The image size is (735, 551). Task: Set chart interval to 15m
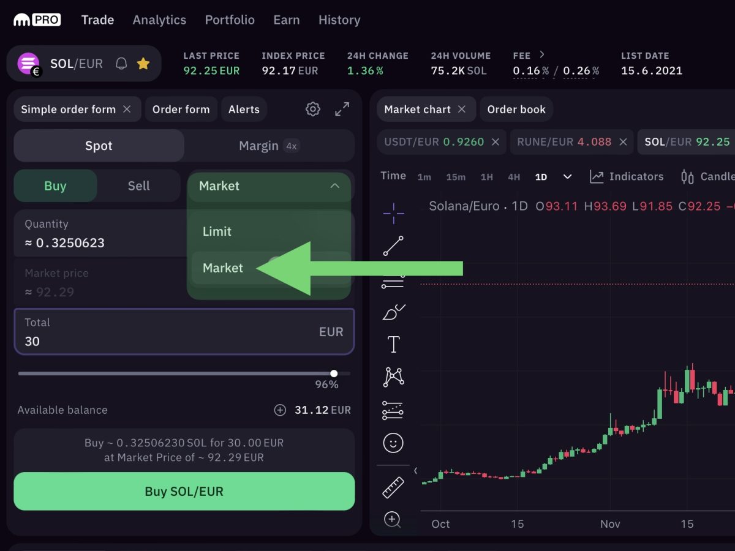click(456, 177)
